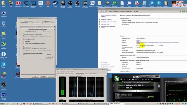Open the HD Tune Pro shortcut
This screenshot has height=105, width=187.
pyautogui.click(x=107, y=3)
